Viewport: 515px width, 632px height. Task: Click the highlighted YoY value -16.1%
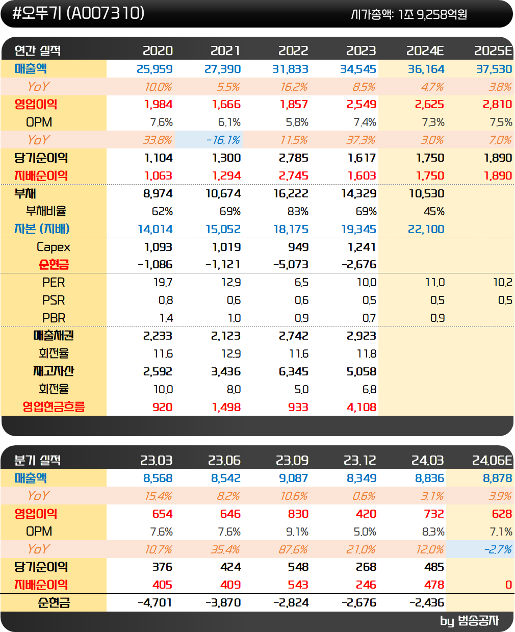coord(223,140)
